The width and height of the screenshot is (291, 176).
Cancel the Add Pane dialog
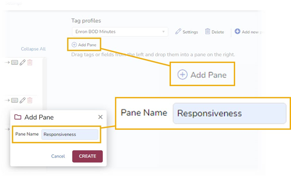tap(58, 156)
